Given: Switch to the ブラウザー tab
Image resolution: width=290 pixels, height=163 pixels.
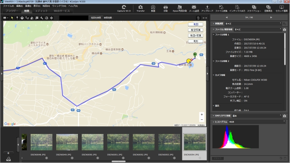Looking at the screenshot, I should point(12,11).
